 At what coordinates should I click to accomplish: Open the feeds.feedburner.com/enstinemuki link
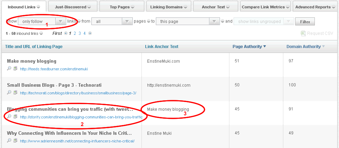click(54, 69)
